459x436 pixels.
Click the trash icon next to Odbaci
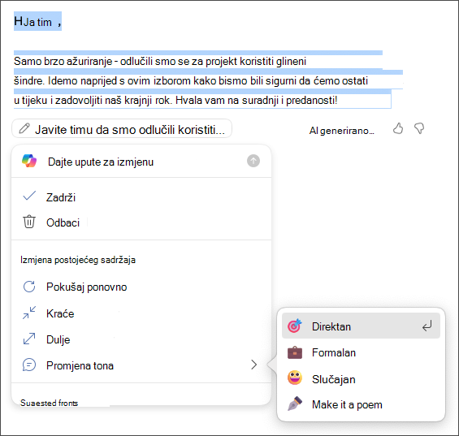[x=29, y=222]
